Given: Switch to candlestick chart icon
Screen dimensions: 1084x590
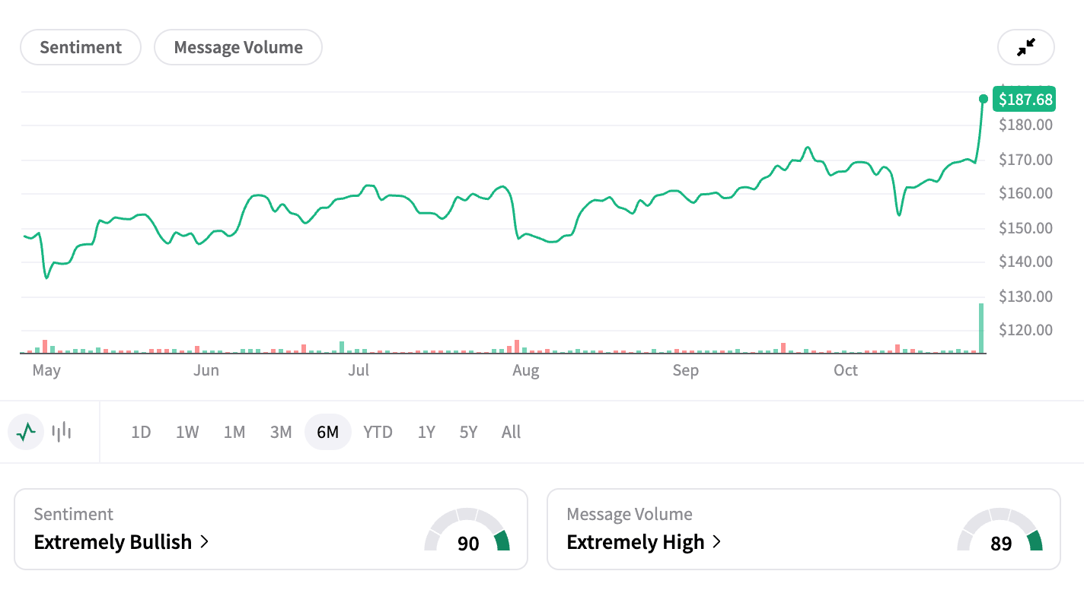Looking at the screenshot, I should pyautogui.click(x=62, y=432).
